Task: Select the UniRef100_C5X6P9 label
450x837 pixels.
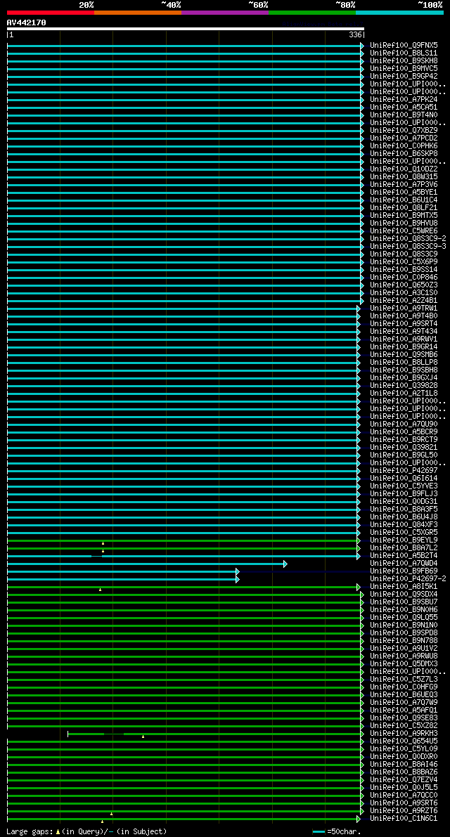Action: [x=404, y=261]
